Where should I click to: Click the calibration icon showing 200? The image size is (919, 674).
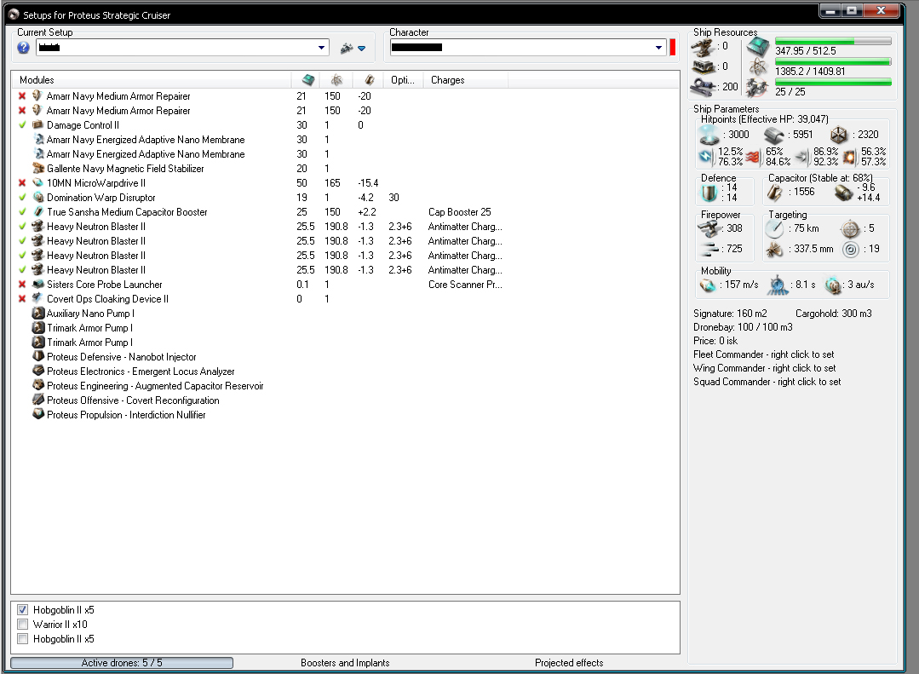[704, 87]
